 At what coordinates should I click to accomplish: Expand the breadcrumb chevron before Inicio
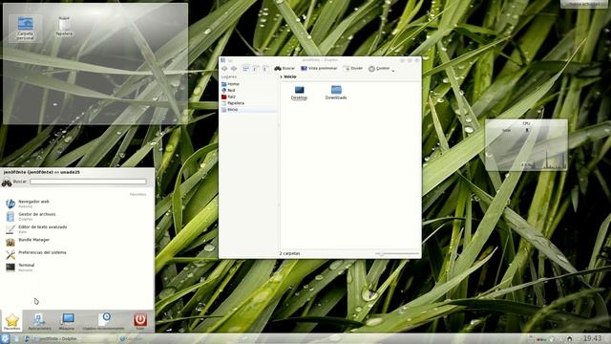pyautogui.click(x=281, y=76)
